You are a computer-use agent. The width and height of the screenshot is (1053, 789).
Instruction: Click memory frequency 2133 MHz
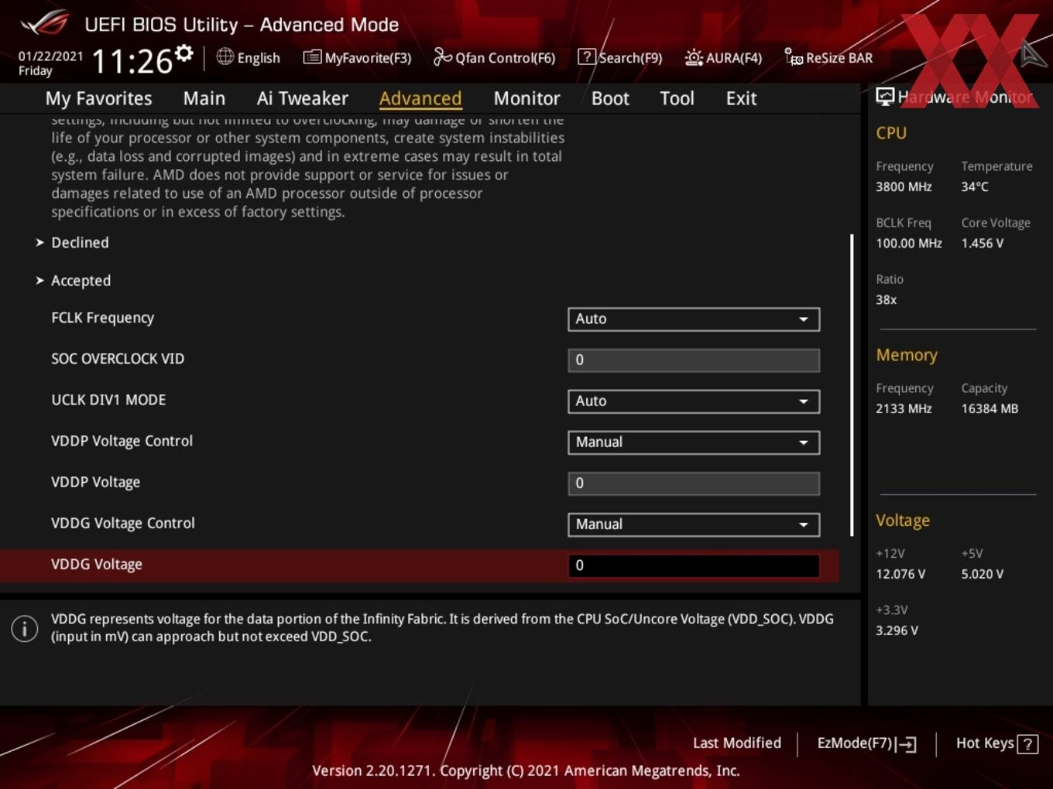904,408
